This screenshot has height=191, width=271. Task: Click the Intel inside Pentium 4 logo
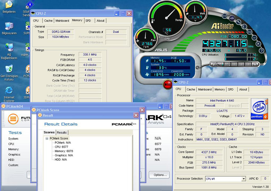click(x=259, y=109)
